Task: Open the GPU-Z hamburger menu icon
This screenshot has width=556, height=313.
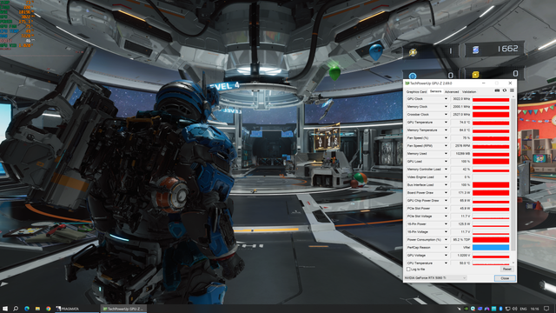Action: coord(512,90)
